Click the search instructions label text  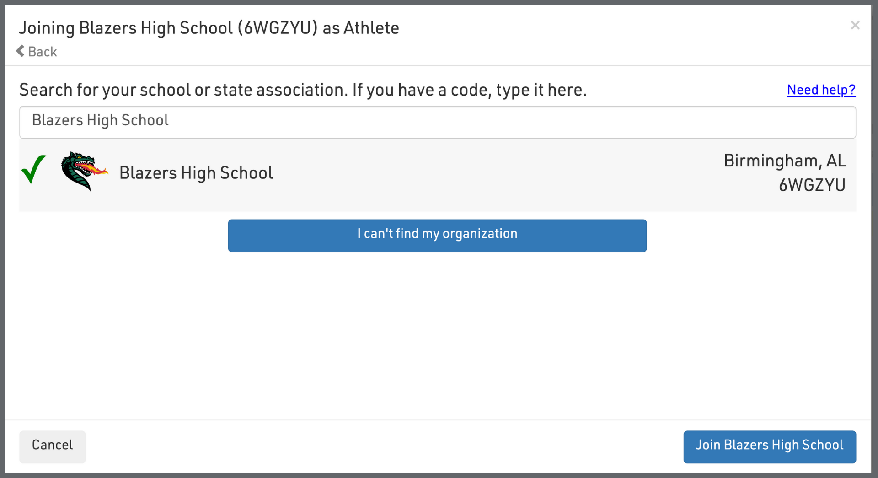click(x=302, y=90)
